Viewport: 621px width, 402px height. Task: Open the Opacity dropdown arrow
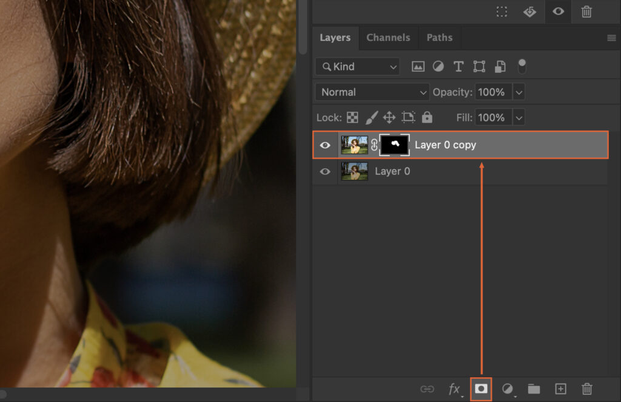(x=519, y=92)
